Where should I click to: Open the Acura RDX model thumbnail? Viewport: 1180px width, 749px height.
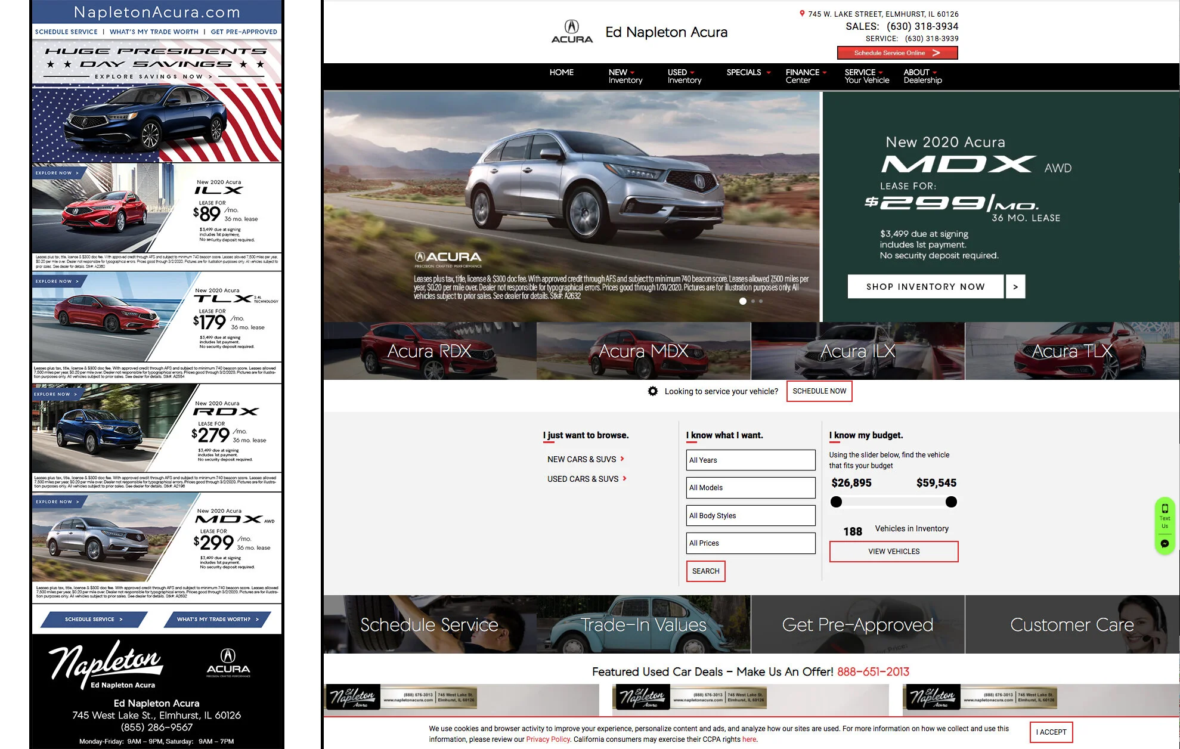click(x=429, y=351)
